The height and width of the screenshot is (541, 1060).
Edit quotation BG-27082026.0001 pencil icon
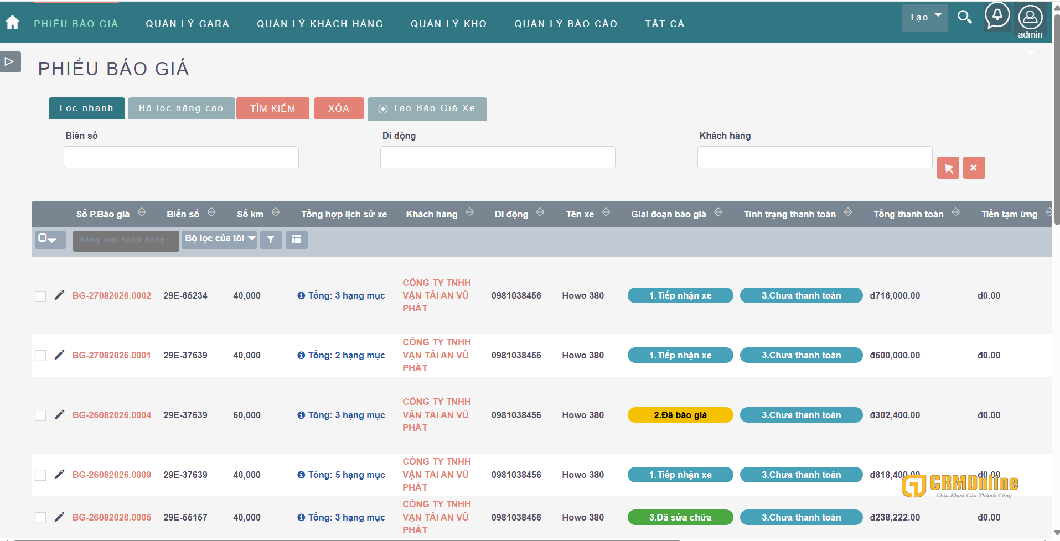click(x=59, y=355)
